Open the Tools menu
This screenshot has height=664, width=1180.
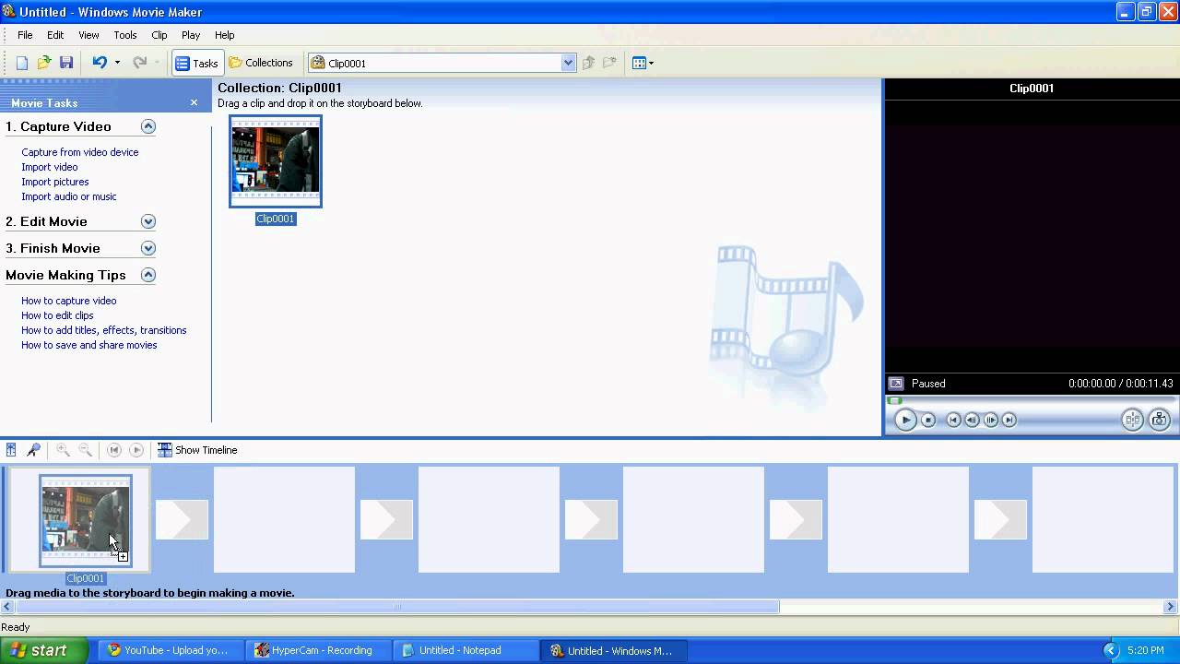coord(125,35)
